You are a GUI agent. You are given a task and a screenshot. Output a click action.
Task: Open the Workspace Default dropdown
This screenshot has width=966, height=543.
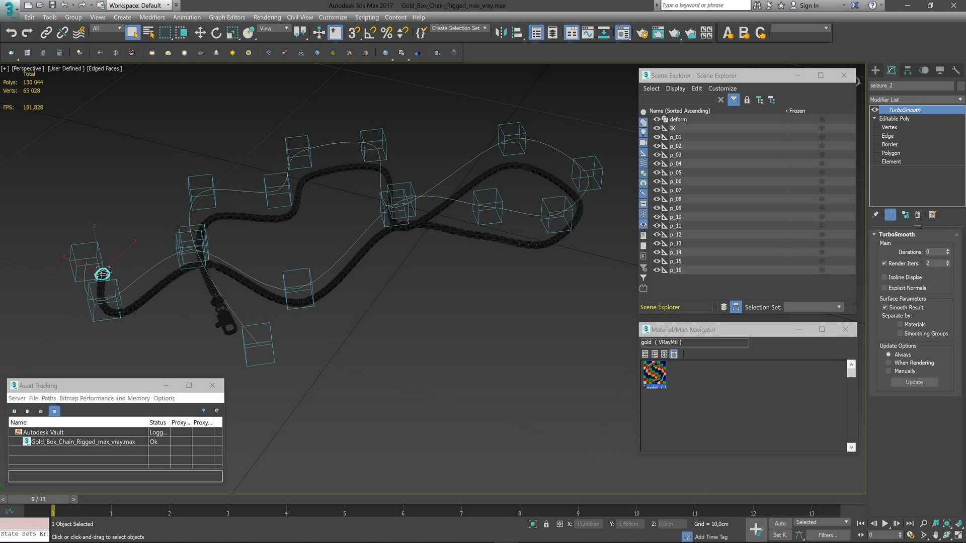click(x=140, y=6)
